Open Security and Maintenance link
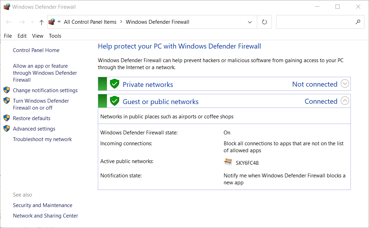The height and width of the screenshot is (228, 369). tap(43, 205)
